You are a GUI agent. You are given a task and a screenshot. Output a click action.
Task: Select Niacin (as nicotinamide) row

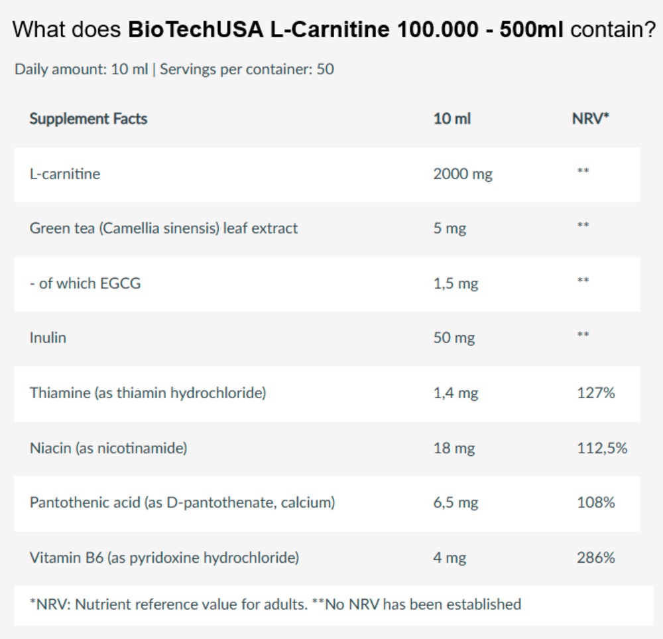coord(328,449)
